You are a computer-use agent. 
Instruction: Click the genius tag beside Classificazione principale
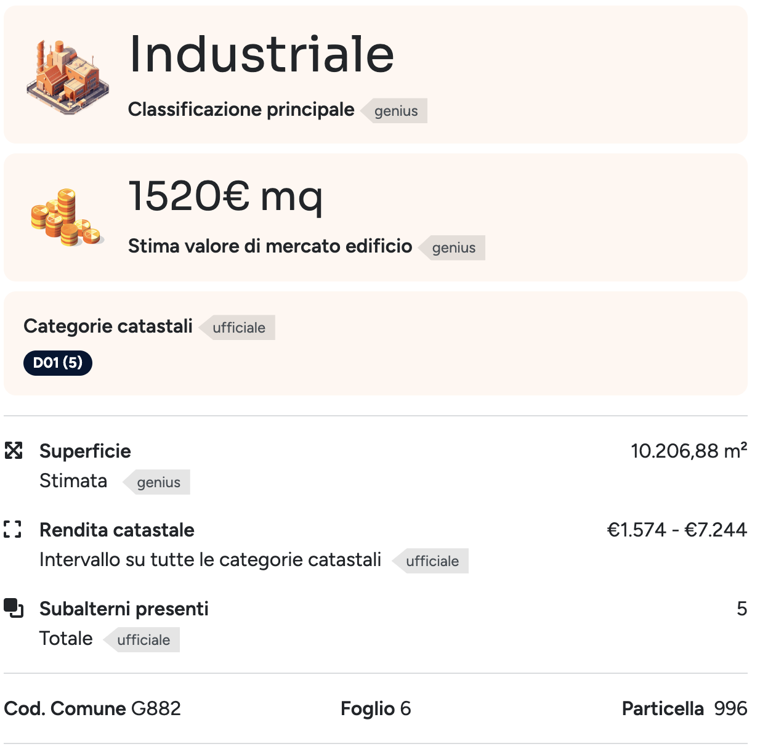[x=395, y=111]
